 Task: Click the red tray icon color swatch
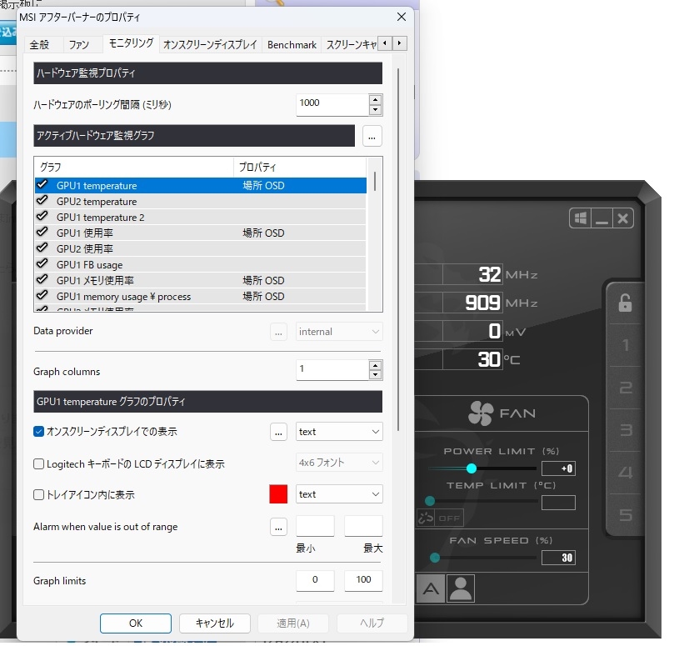pyautogui.click(x=278, y=494)
